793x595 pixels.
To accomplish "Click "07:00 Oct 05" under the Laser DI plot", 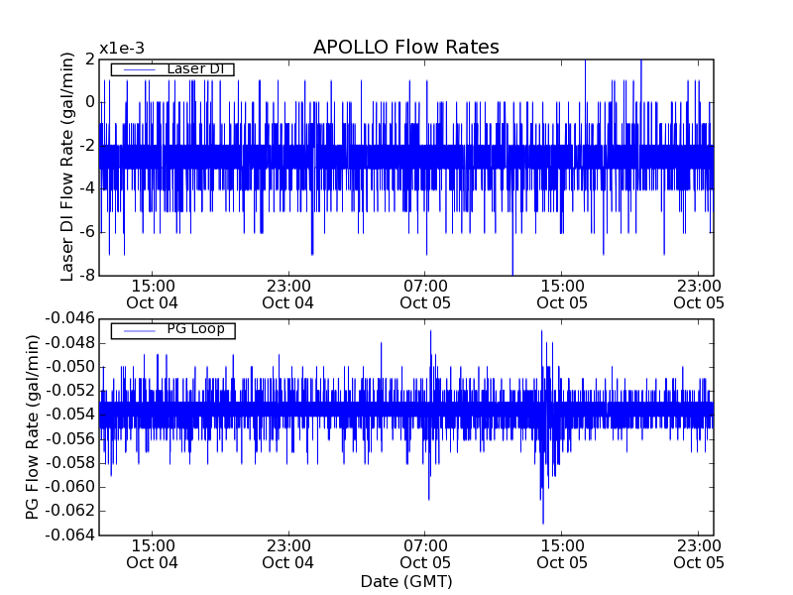I will (425, 295).
